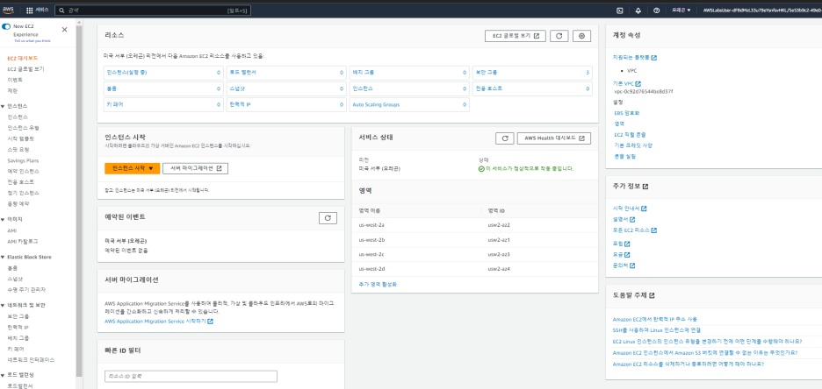This screenshot has height=389, width=822.
Task: Click the 리소스 ID 입력 filter field
Action: coord(191,376)
